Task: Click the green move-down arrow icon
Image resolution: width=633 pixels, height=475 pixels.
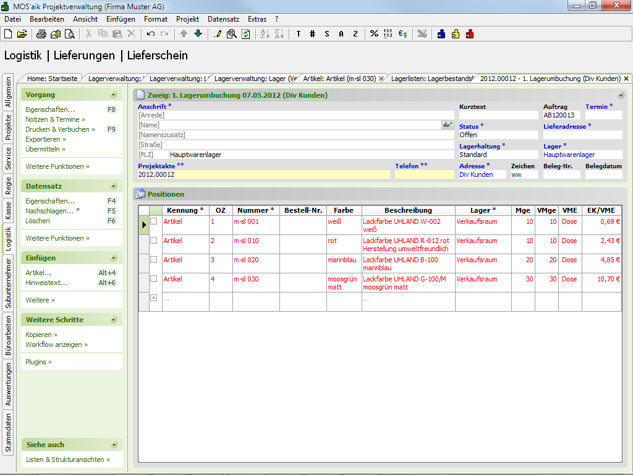Action: (198, 34)
